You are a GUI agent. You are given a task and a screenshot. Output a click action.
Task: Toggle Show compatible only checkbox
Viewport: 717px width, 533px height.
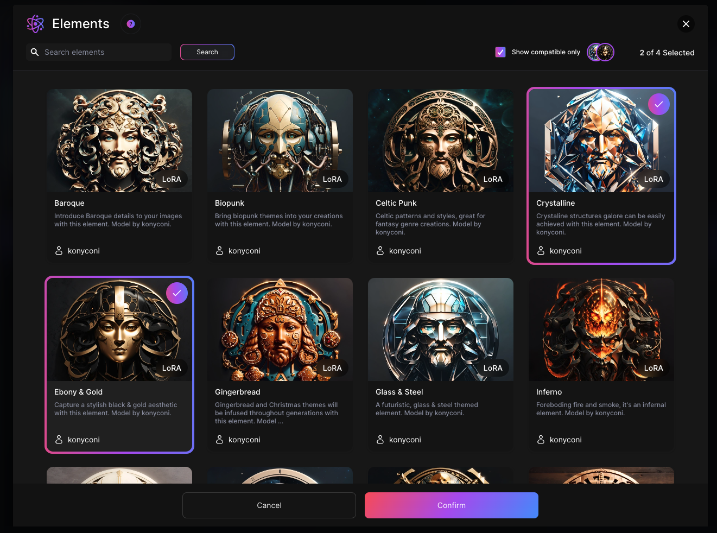pyautogui.click(x=500, y=52)
